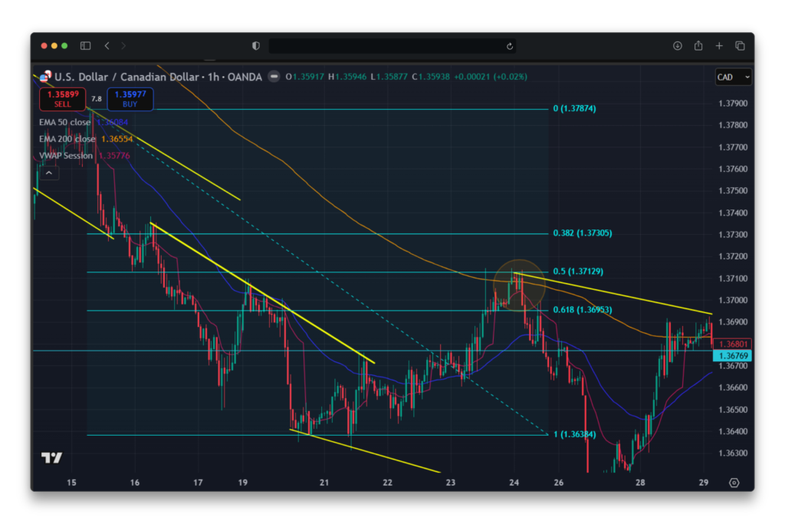Select the EMA 50 close indicator
This screenshot has width=785, height=524.
(x=65, y=122)
